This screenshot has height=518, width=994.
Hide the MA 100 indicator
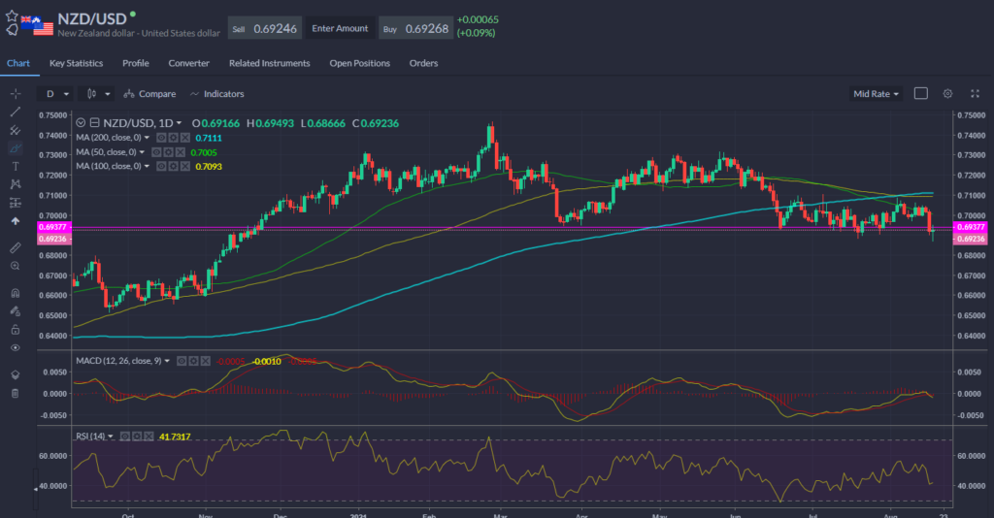(161, 166)
